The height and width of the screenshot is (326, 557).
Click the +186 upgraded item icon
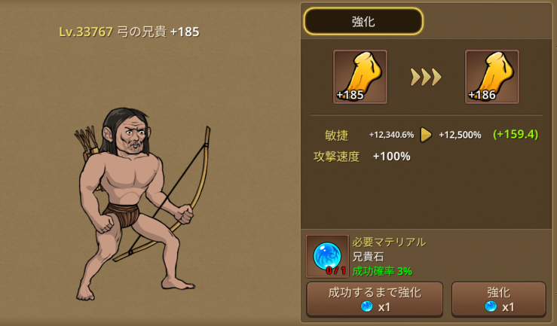click(x=492, y=77)
